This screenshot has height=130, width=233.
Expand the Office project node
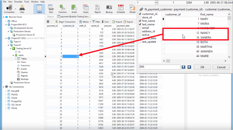click(x=6, y=21)
